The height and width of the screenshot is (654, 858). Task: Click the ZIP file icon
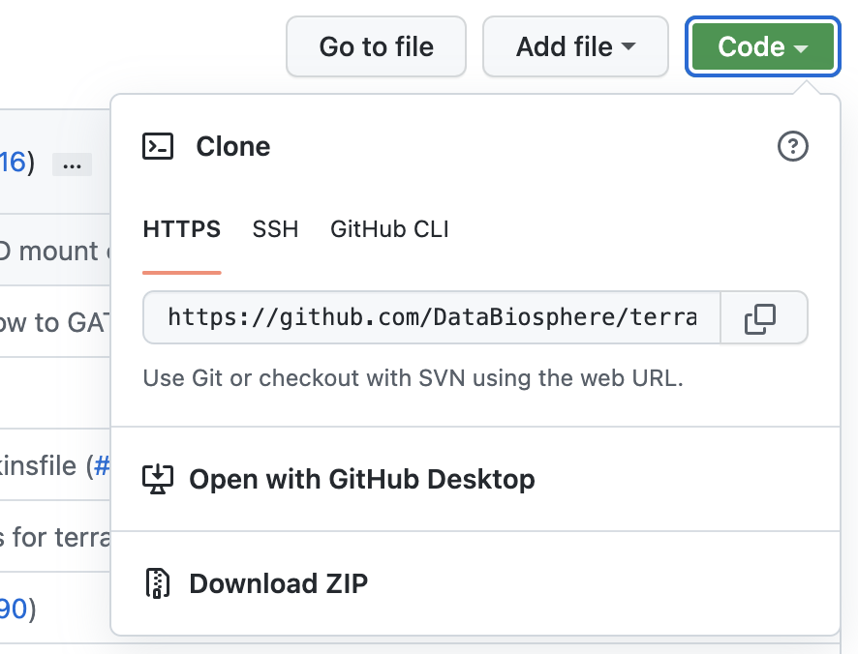tap(158, 583)
